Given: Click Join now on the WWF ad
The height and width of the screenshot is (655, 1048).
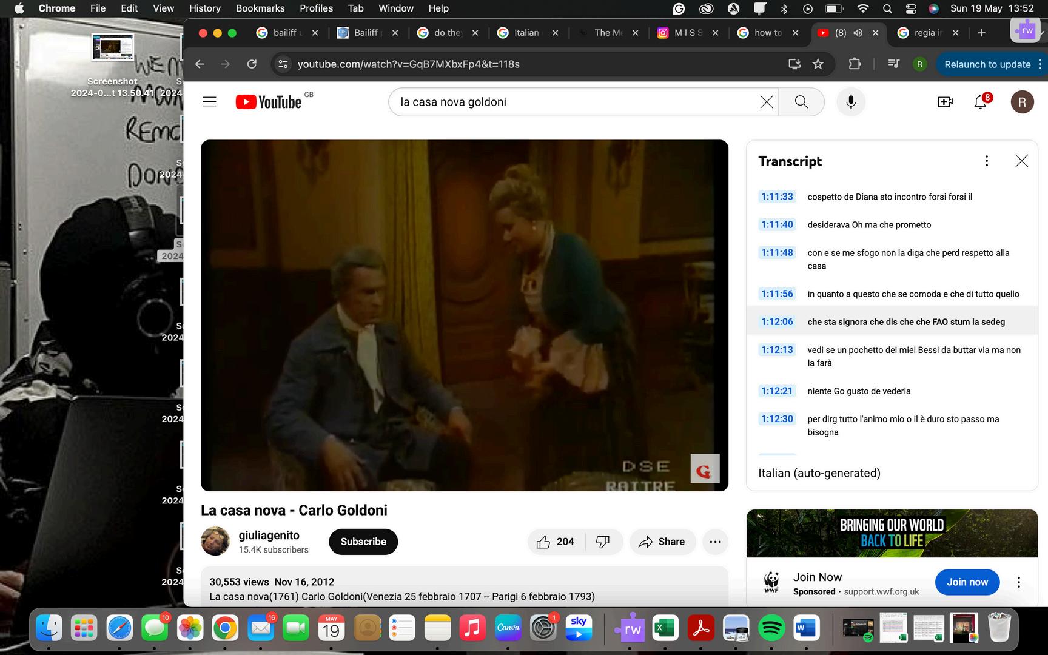Looking at the screenshot, I should coord(967,582).
